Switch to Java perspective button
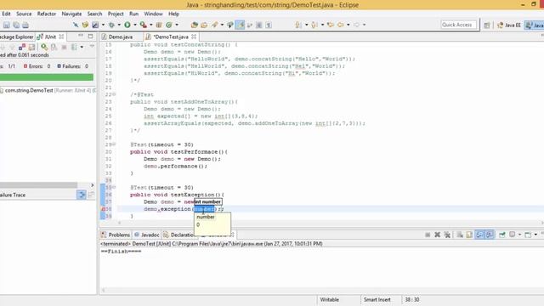The image size is (544, 306). coord(535,25)
